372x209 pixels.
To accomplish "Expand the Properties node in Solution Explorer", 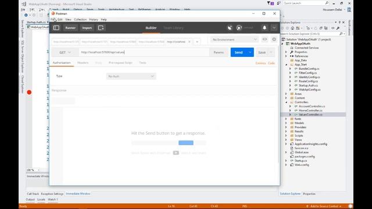I will click(287, 52).
